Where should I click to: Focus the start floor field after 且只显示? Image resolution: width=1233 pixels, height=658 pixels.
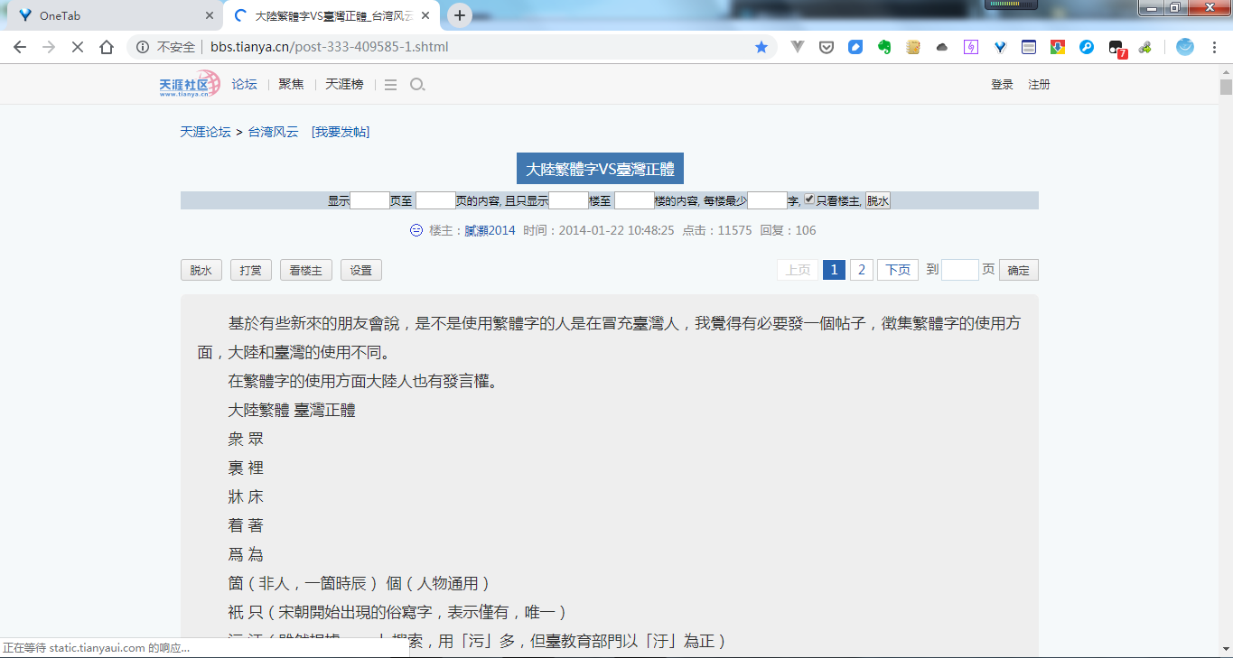[569, 200]
